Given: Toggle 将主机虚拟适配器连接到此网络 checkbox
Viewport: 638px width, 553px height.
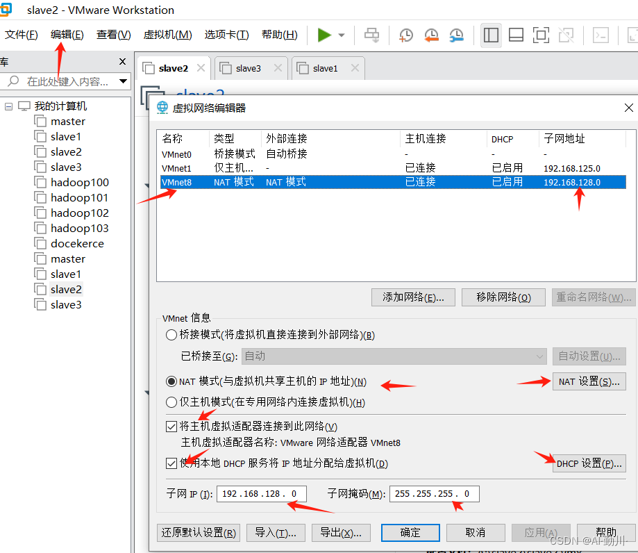Looking at the screenshot, I should coord(171,427).
